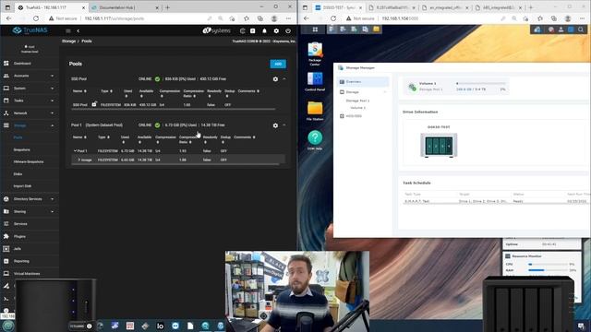This screenshot has width=591, height=332.
Task: Click the Virtual Machines sidebar icon
Action: coord(6,273)
